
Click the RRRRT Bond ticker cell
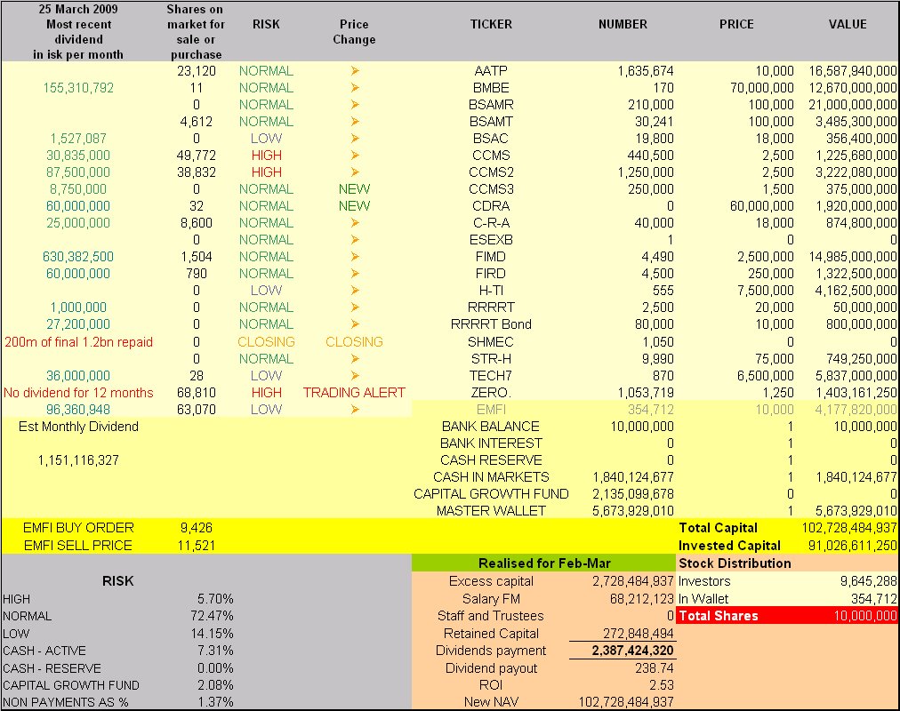(x=491, y=324)
